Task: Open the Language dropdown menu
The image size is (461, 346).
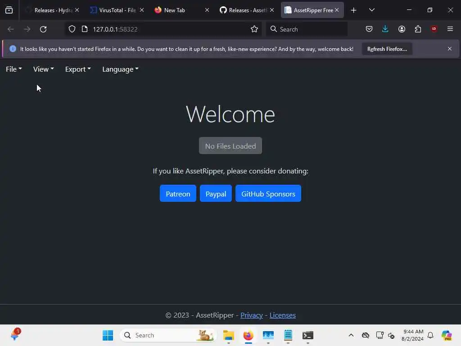Action: pyautogui.click(x=120, y=69)
